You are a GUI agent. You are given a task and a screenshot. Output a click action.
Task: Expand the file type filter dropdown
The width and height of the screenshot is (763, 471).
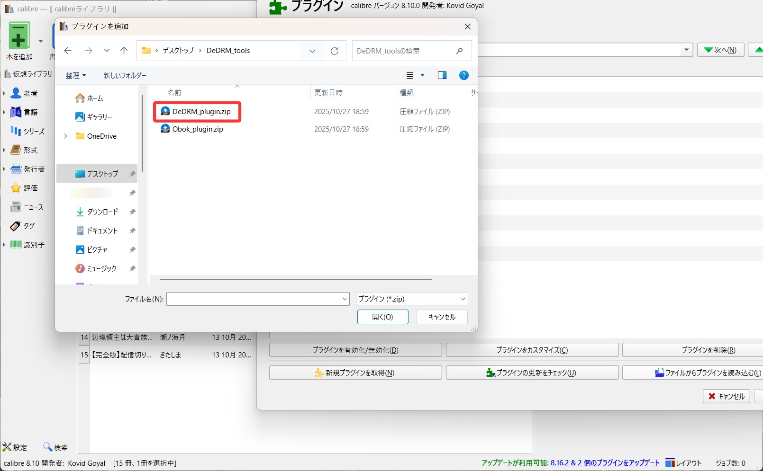point(463,299)
